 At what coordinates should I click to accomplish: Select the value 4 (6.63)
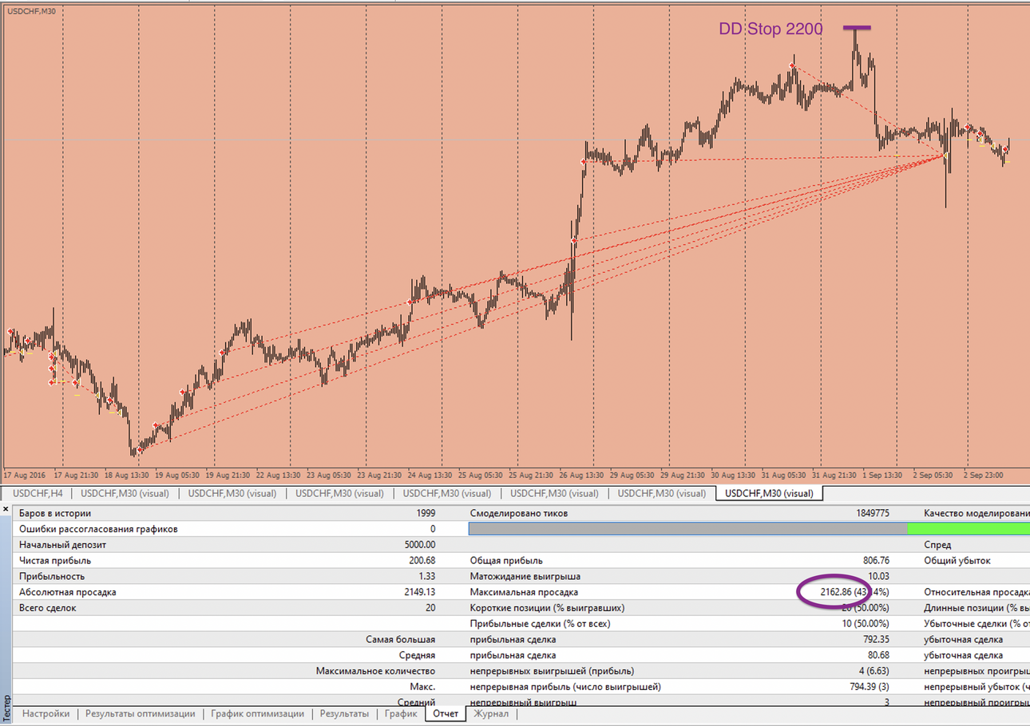(x=873, y=670)
